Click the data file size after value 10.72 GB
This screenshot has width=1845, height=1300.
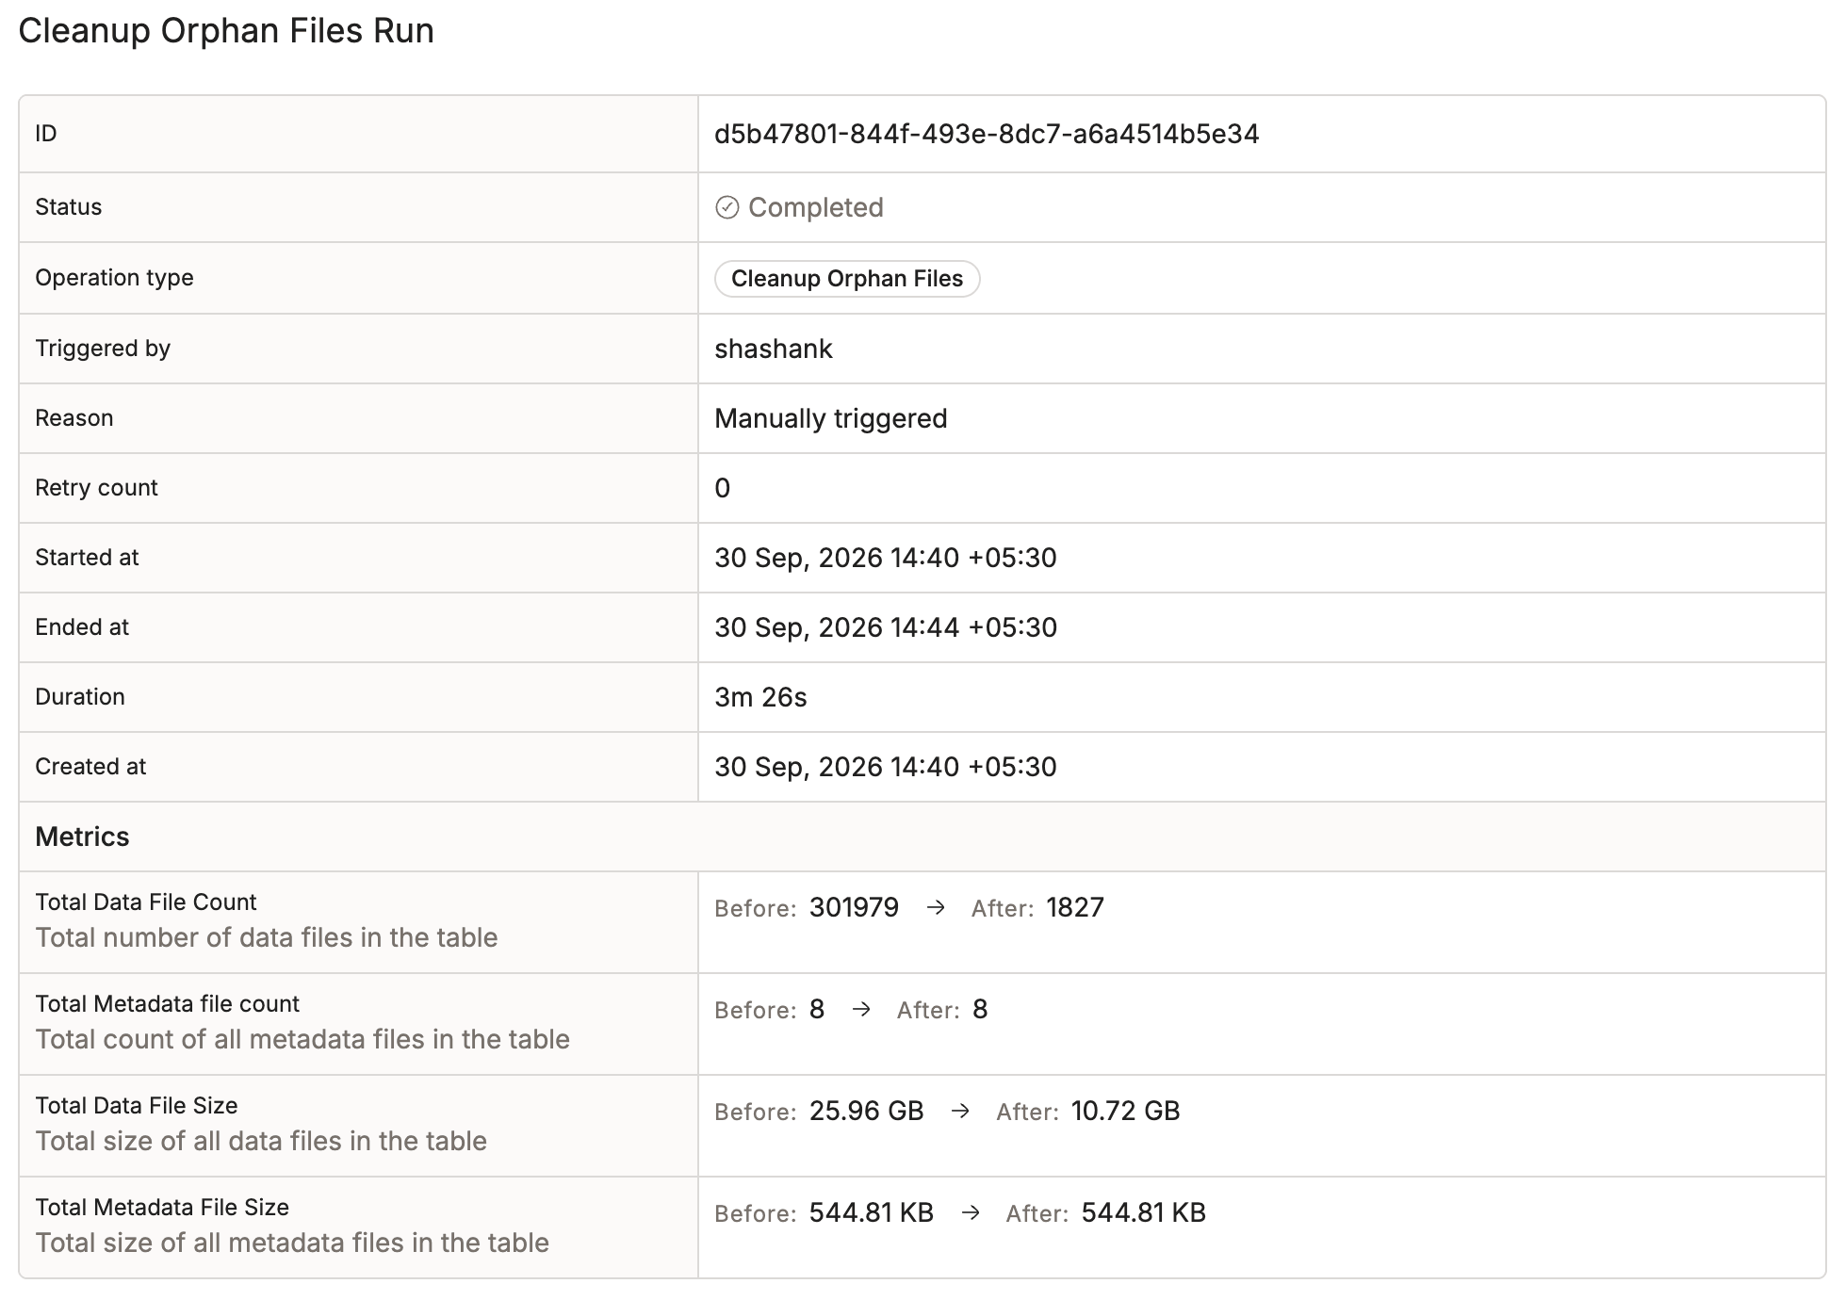tap(1126, 1111)
